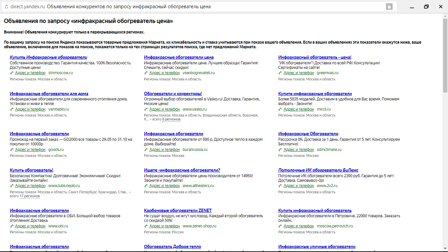
Task: Open the "Купить обогреватель!" ad title
Action: (31, 170)
